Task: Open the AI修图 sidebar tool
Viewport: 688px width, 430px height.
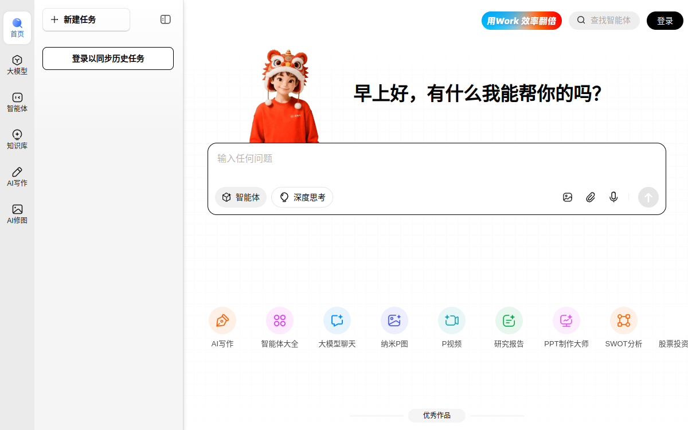Action: (17, 214)
